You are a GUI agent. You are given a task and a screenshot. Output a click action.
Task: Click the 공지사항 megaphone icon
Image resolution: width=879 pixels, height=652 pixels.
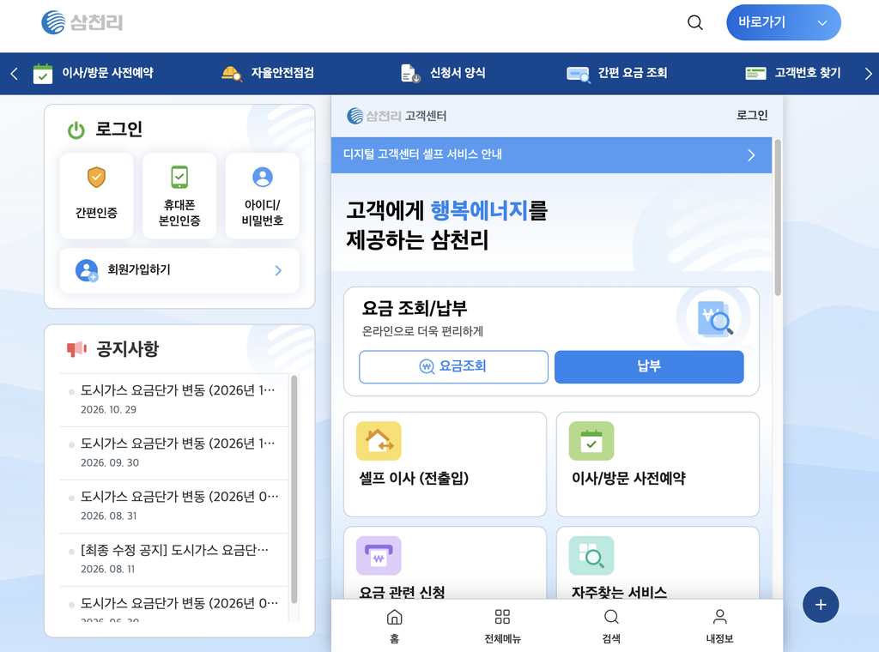[76, 349]
